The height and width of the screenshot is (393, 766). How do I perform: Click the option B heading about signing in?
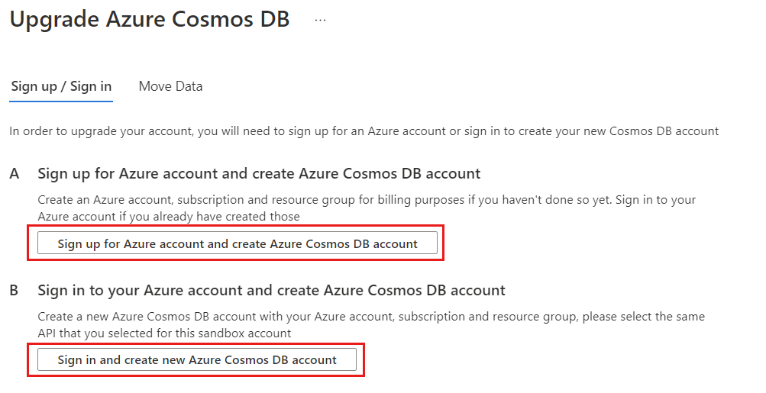coord(271,290)
